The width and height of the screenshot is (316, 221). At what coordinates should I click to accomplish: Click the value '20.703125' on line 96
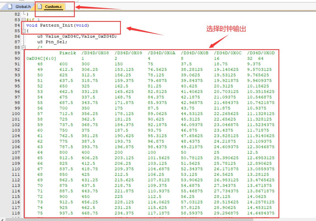click(x=226, y=92)
